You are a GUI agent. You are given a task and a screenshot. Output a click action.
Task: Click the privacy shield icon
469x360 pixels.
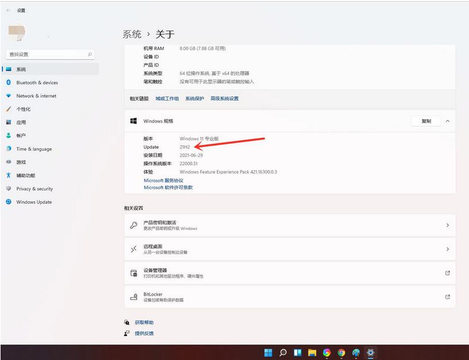pos(9,189)
